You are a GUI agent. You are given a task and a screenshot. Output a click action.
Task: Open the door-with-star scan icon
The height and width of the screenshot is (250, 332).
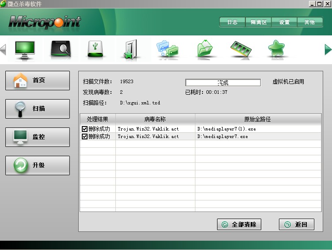click(x=131, y=50)
